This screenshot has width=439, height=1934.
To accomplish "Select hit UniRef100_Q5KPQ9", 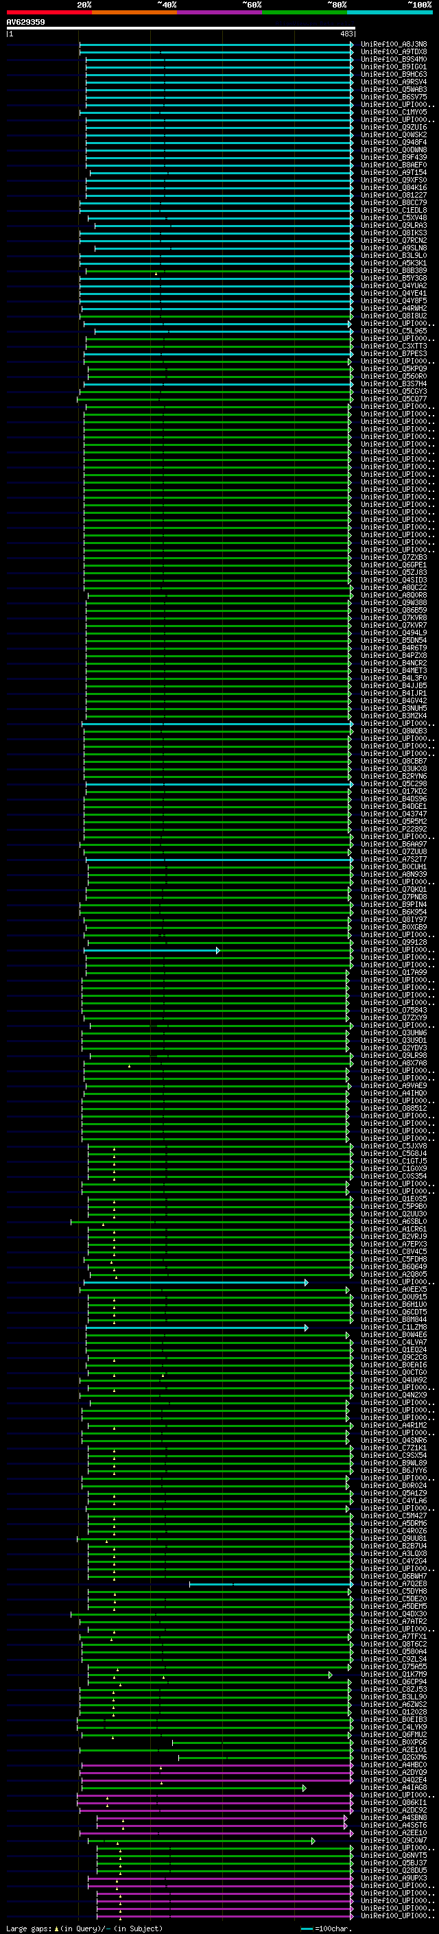I will [x=394, y=368].
